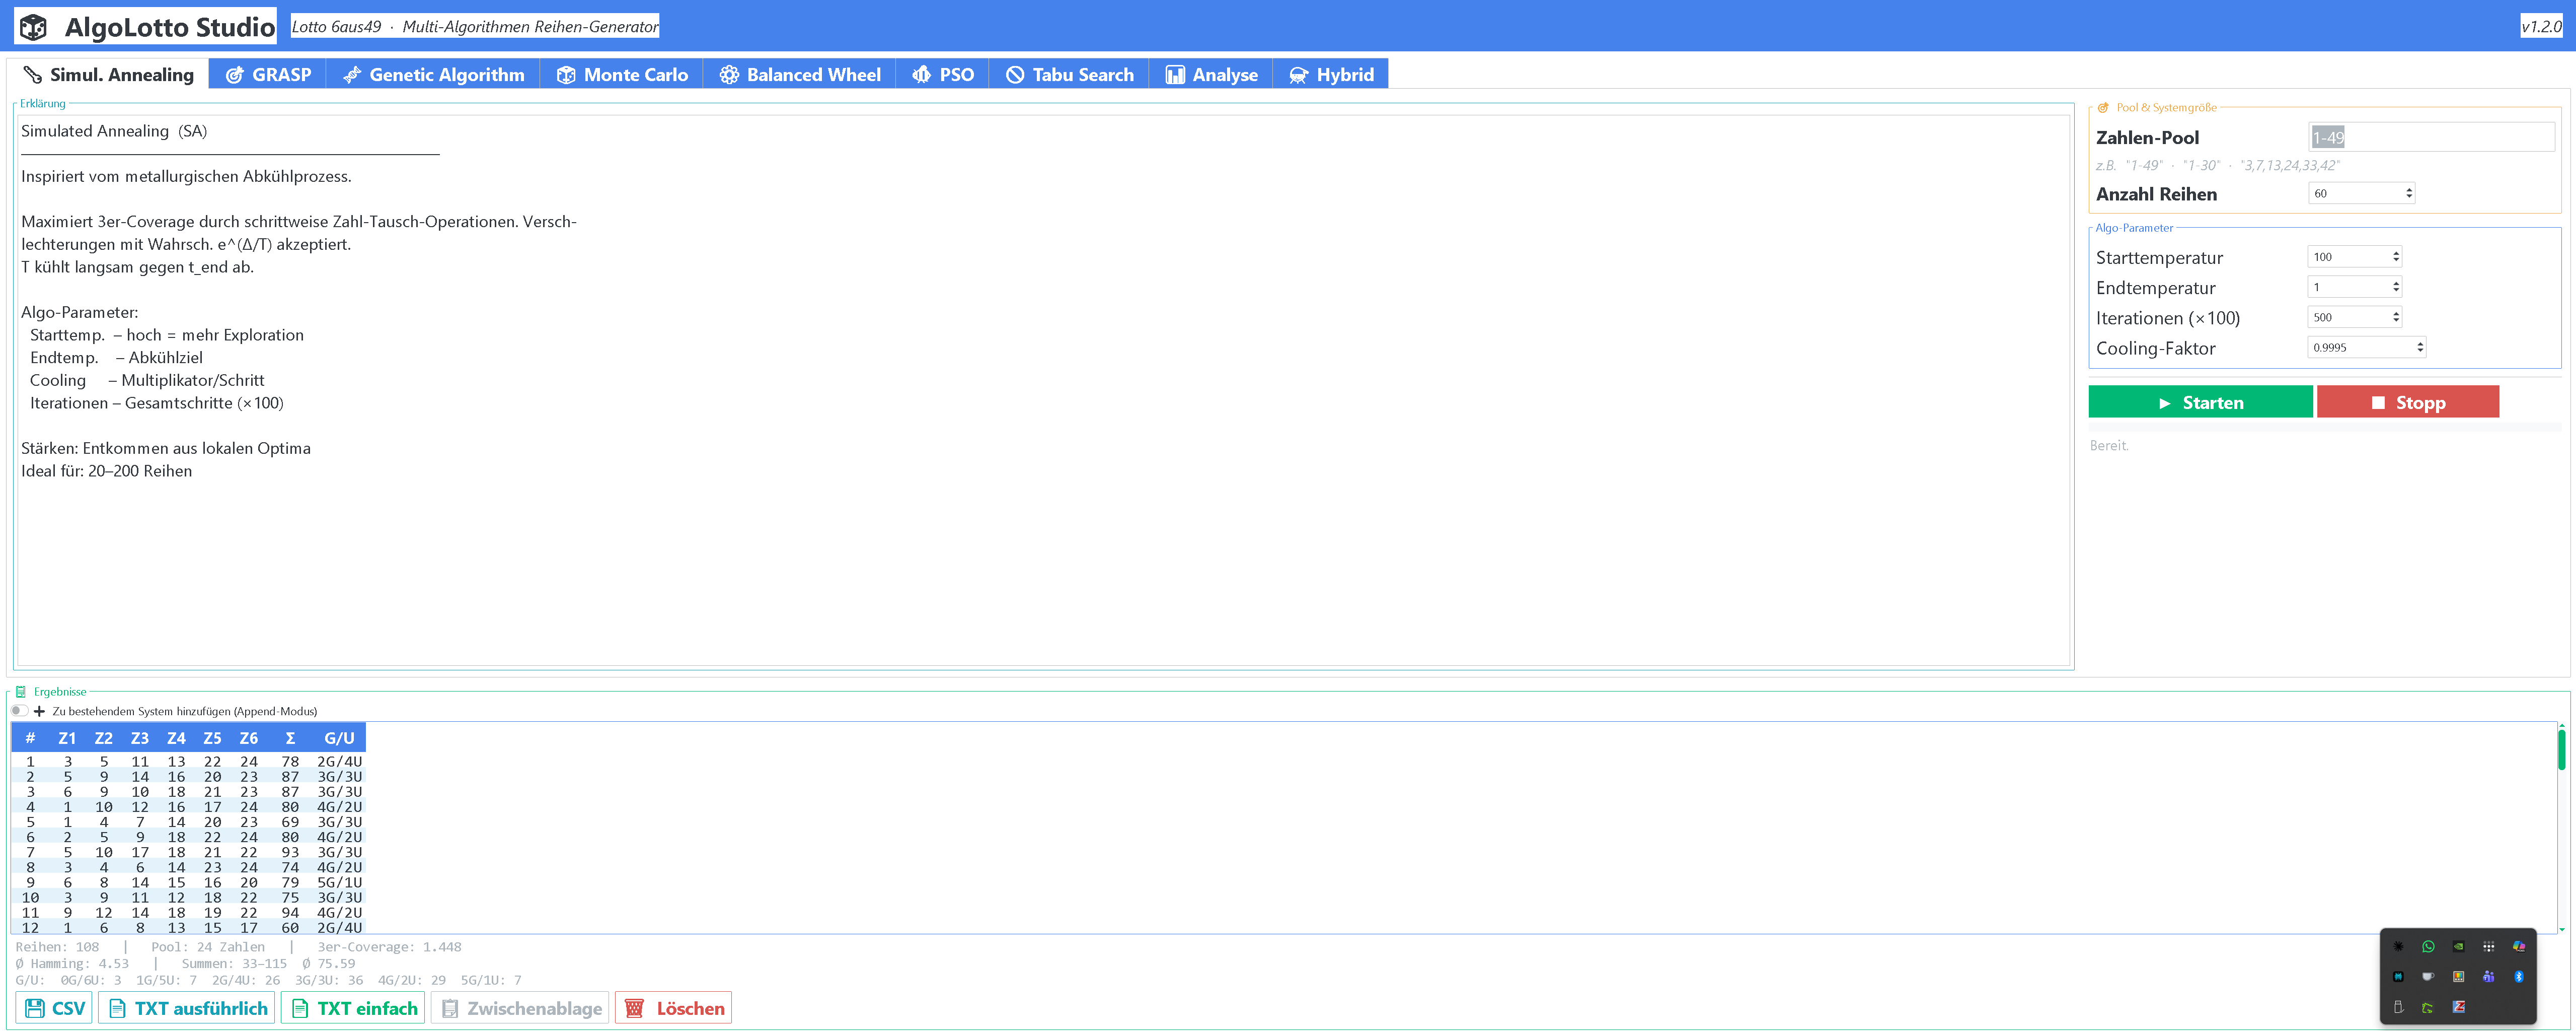Adjust the Starttemperatur spinner arrows
The width and height of the screenshot is (2576, 1031).
[2396, 256]
